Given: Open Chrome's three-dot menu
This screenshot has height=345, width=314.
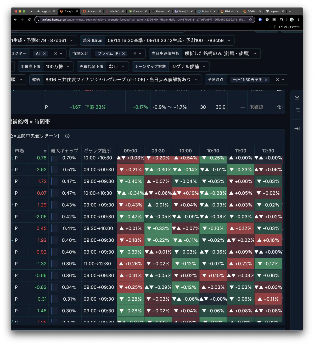Looking at the screenshot, I should [299, 20].
